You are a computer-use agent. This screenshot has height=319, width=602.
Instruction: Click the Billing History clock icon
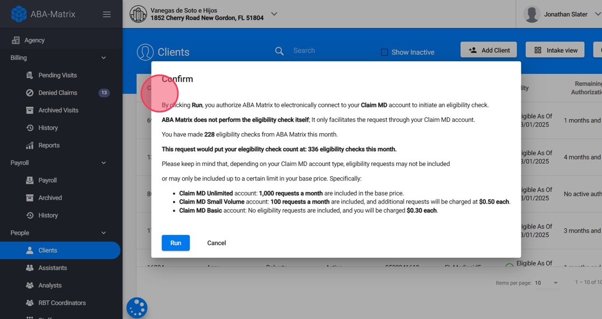pyautogui.click(x=30, y=128)
